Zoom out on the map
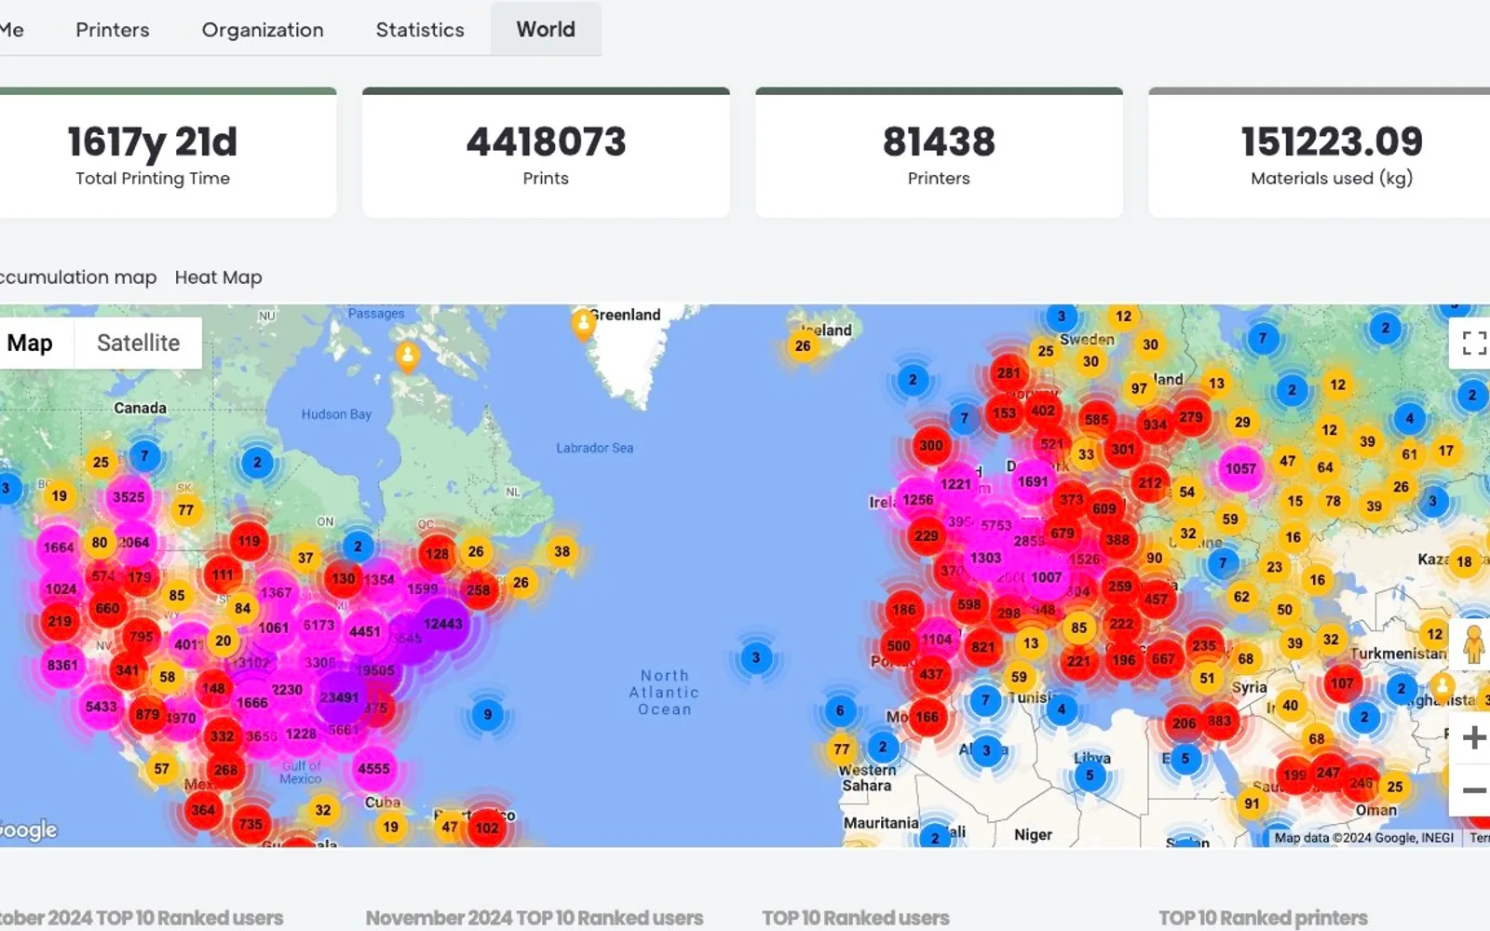Image resolution: width=1490 pixels, height=931 pixels. point(1473,790)
